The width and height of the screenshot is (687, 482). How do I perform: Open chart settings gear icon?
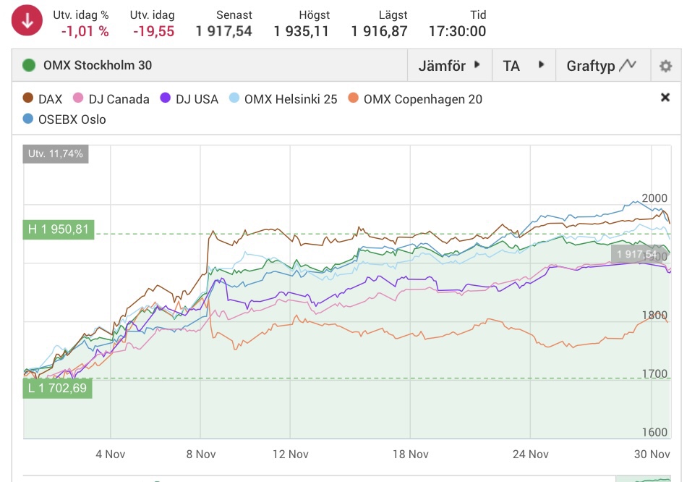pos(665,67)
